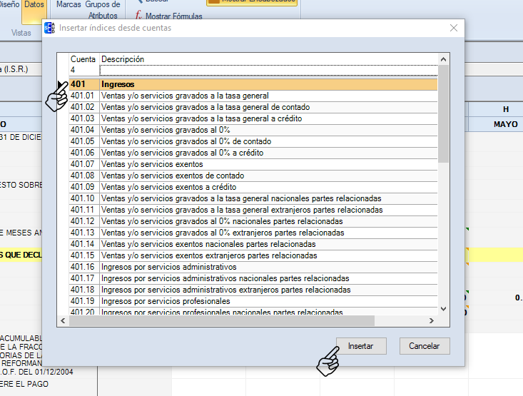
Task: Select account 401 Ingresos row
Action: pyautogui.click(x=253, y=84)
